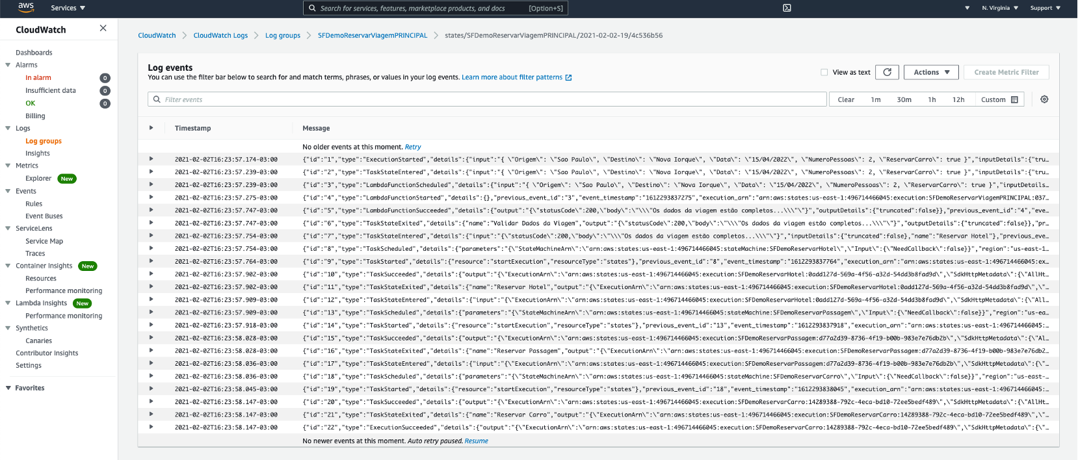Viewport: 1078px width, 460px height.
Task: Open Settings in the sidebar
Action: [29, 366]
